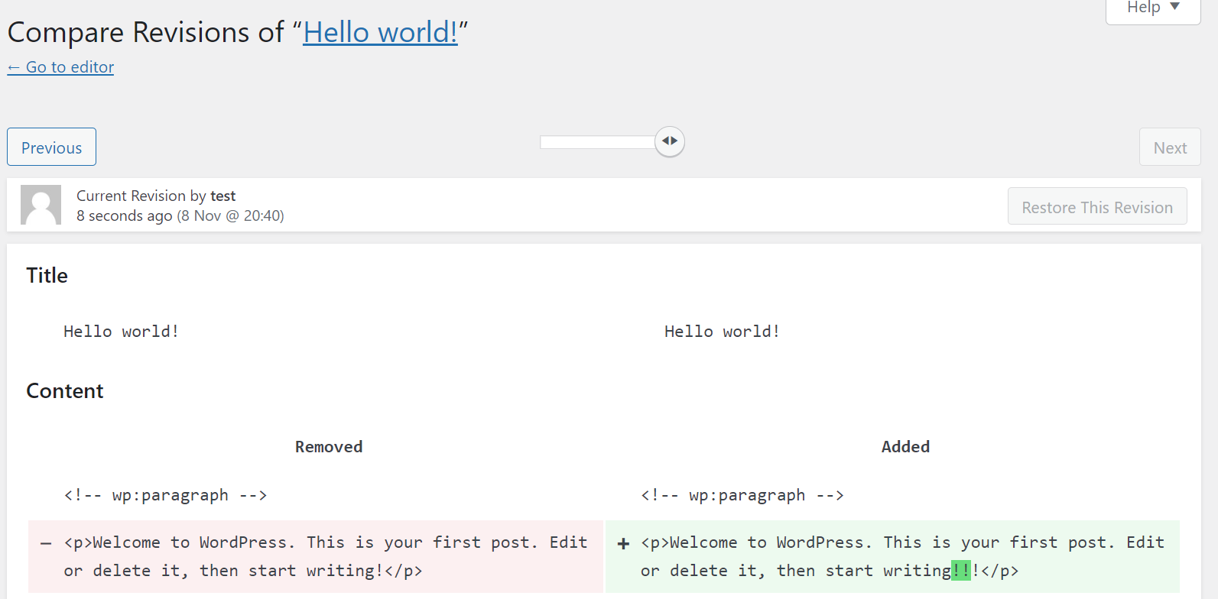
Task: Click the "Current Revision by" label
Action: click(x=141, y=196)
